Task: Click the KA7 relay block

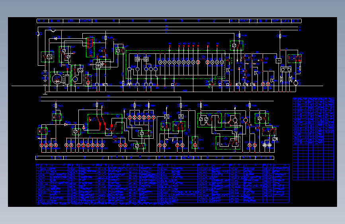Action: (x=120, y=51)
